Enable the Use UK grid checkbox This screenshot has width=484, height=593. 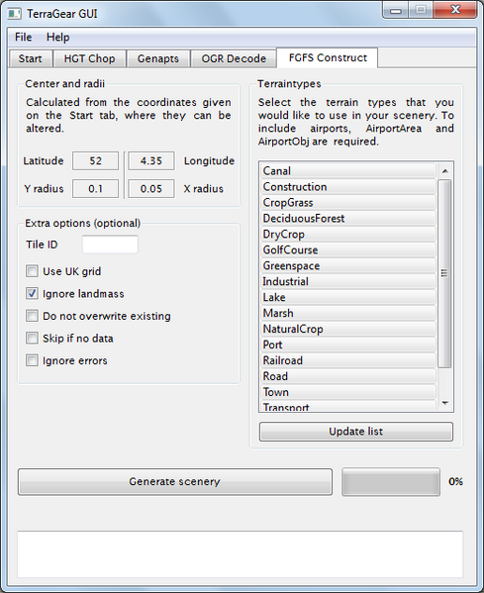(x=32, y=271)
